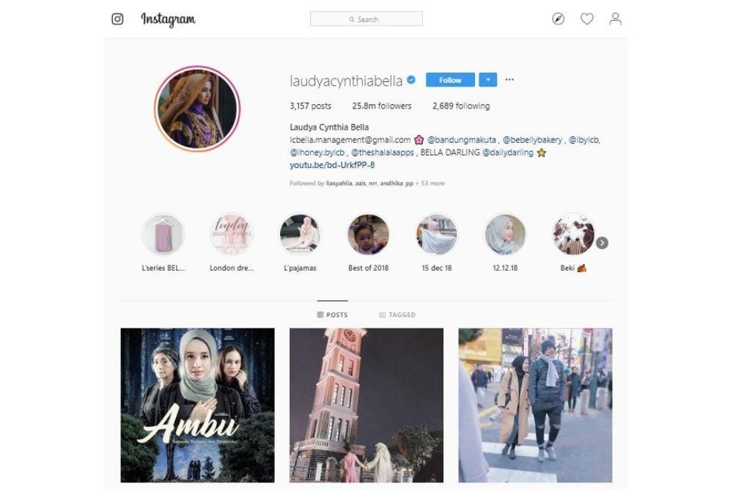Image resolution: width=733 pixels, height=489 pixels.
Task: Open your profile person icon
Action: point(616,19)
